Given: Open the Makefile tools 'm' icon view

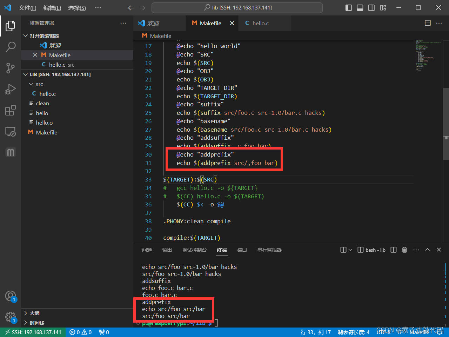Looking at the screenshot, I should coord(11,152).
